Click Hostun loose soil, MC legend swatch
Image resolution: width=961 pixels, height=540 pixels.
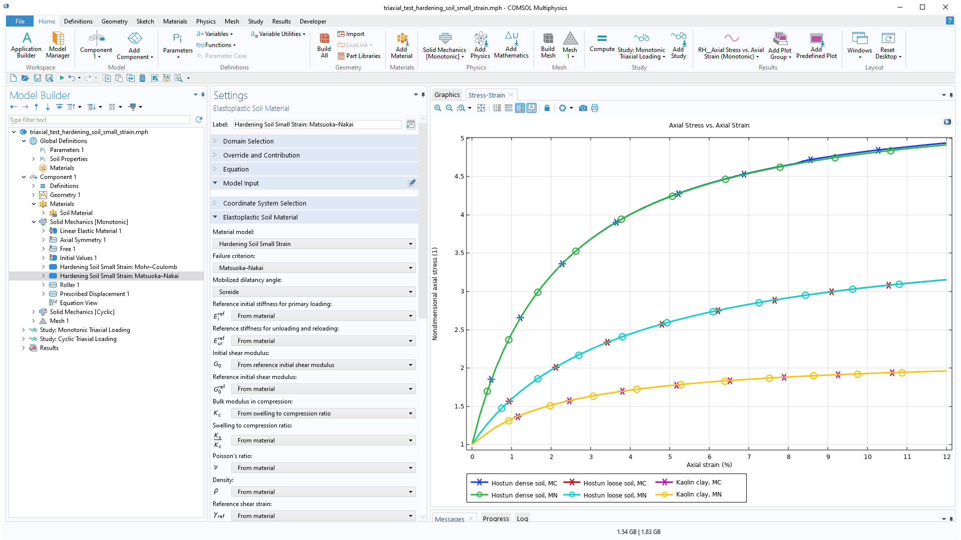(572, 482)
